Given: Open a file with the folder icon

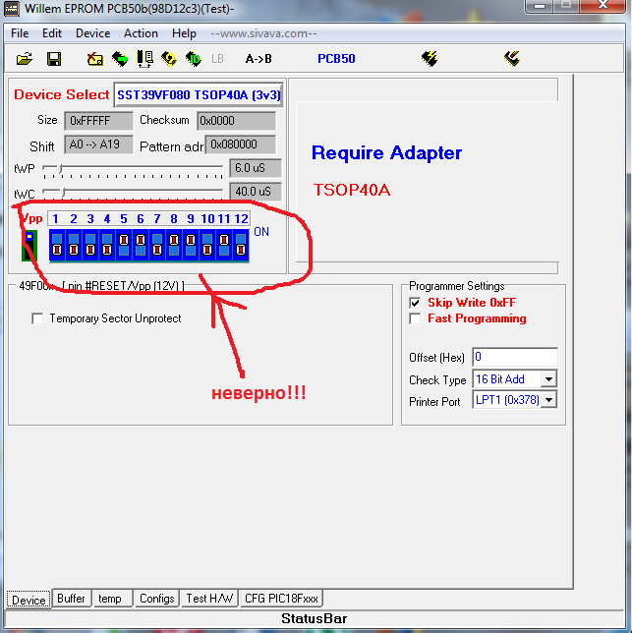Looking at the screenshot, I should click(25, 59).
